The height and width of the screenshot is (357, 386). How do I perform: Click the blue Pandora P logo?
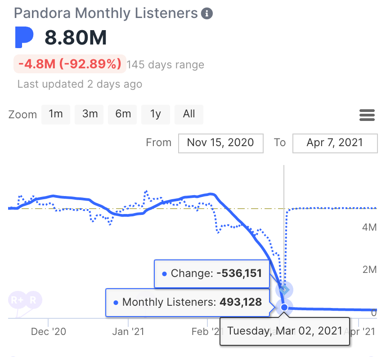point(24,37)
